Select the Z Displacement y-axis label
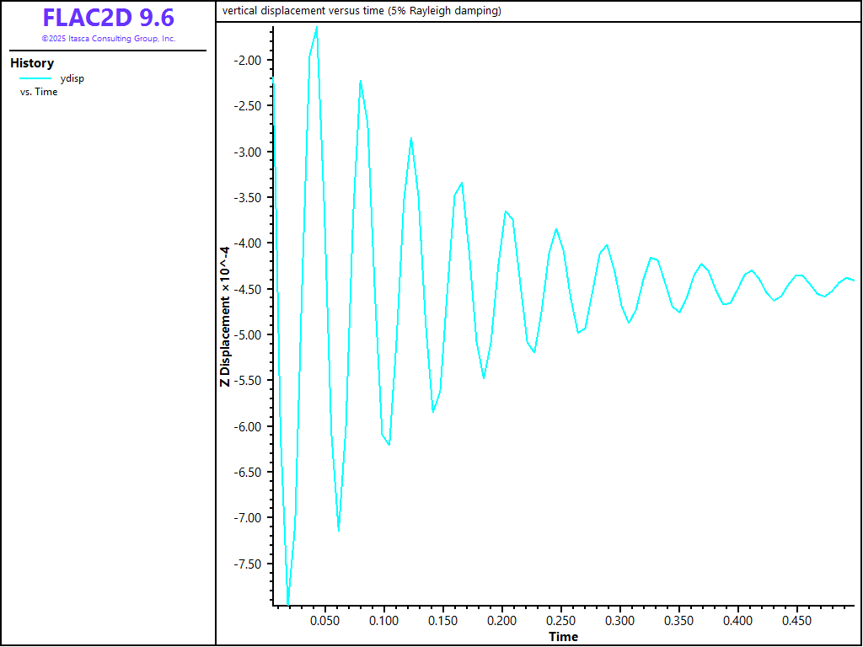The height and width of the screenshot is (647, 863). pyautogui.click(x=225, y=317)
